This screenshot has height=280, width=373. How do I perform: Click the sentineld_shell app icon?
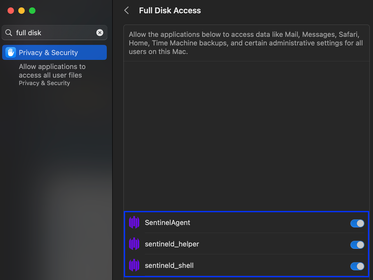coord(134,265)
